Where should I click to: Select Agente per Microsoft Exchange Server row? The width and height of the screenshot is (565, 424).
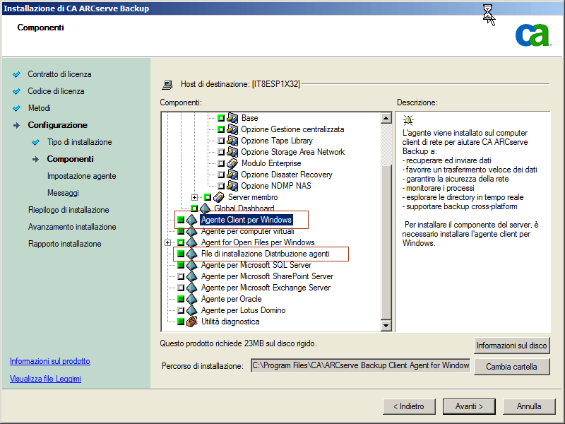pos(266,288)
